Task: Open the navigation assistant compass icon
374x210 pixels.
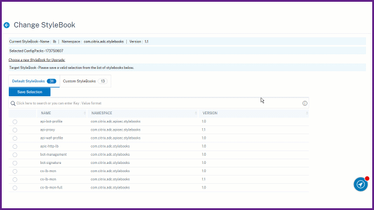Action: (361, 184)
